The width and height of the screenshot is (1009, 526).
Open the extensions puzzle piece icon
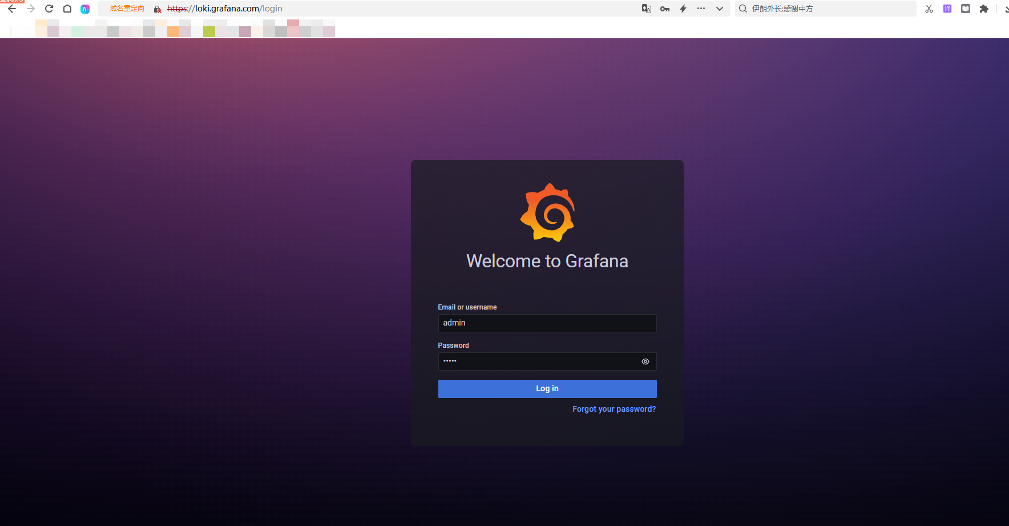984,9
